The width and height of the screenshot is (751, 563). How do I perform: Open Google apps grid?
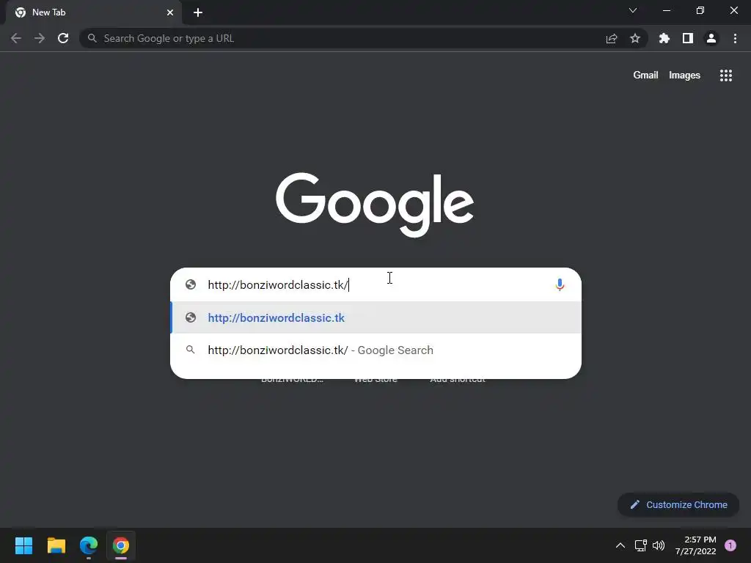click(x=726, y=76)
